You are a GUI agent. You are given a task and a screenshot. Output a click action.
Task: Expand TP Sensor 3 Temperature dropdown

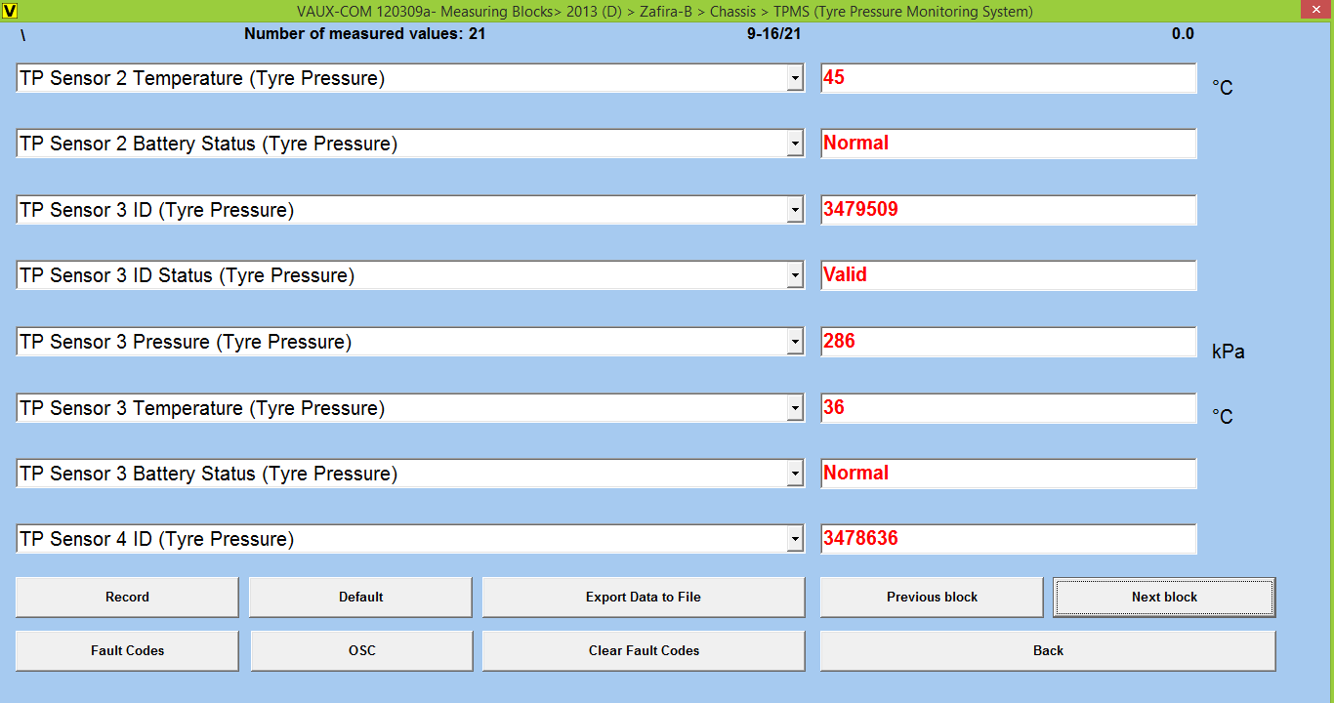click(795, 409)
